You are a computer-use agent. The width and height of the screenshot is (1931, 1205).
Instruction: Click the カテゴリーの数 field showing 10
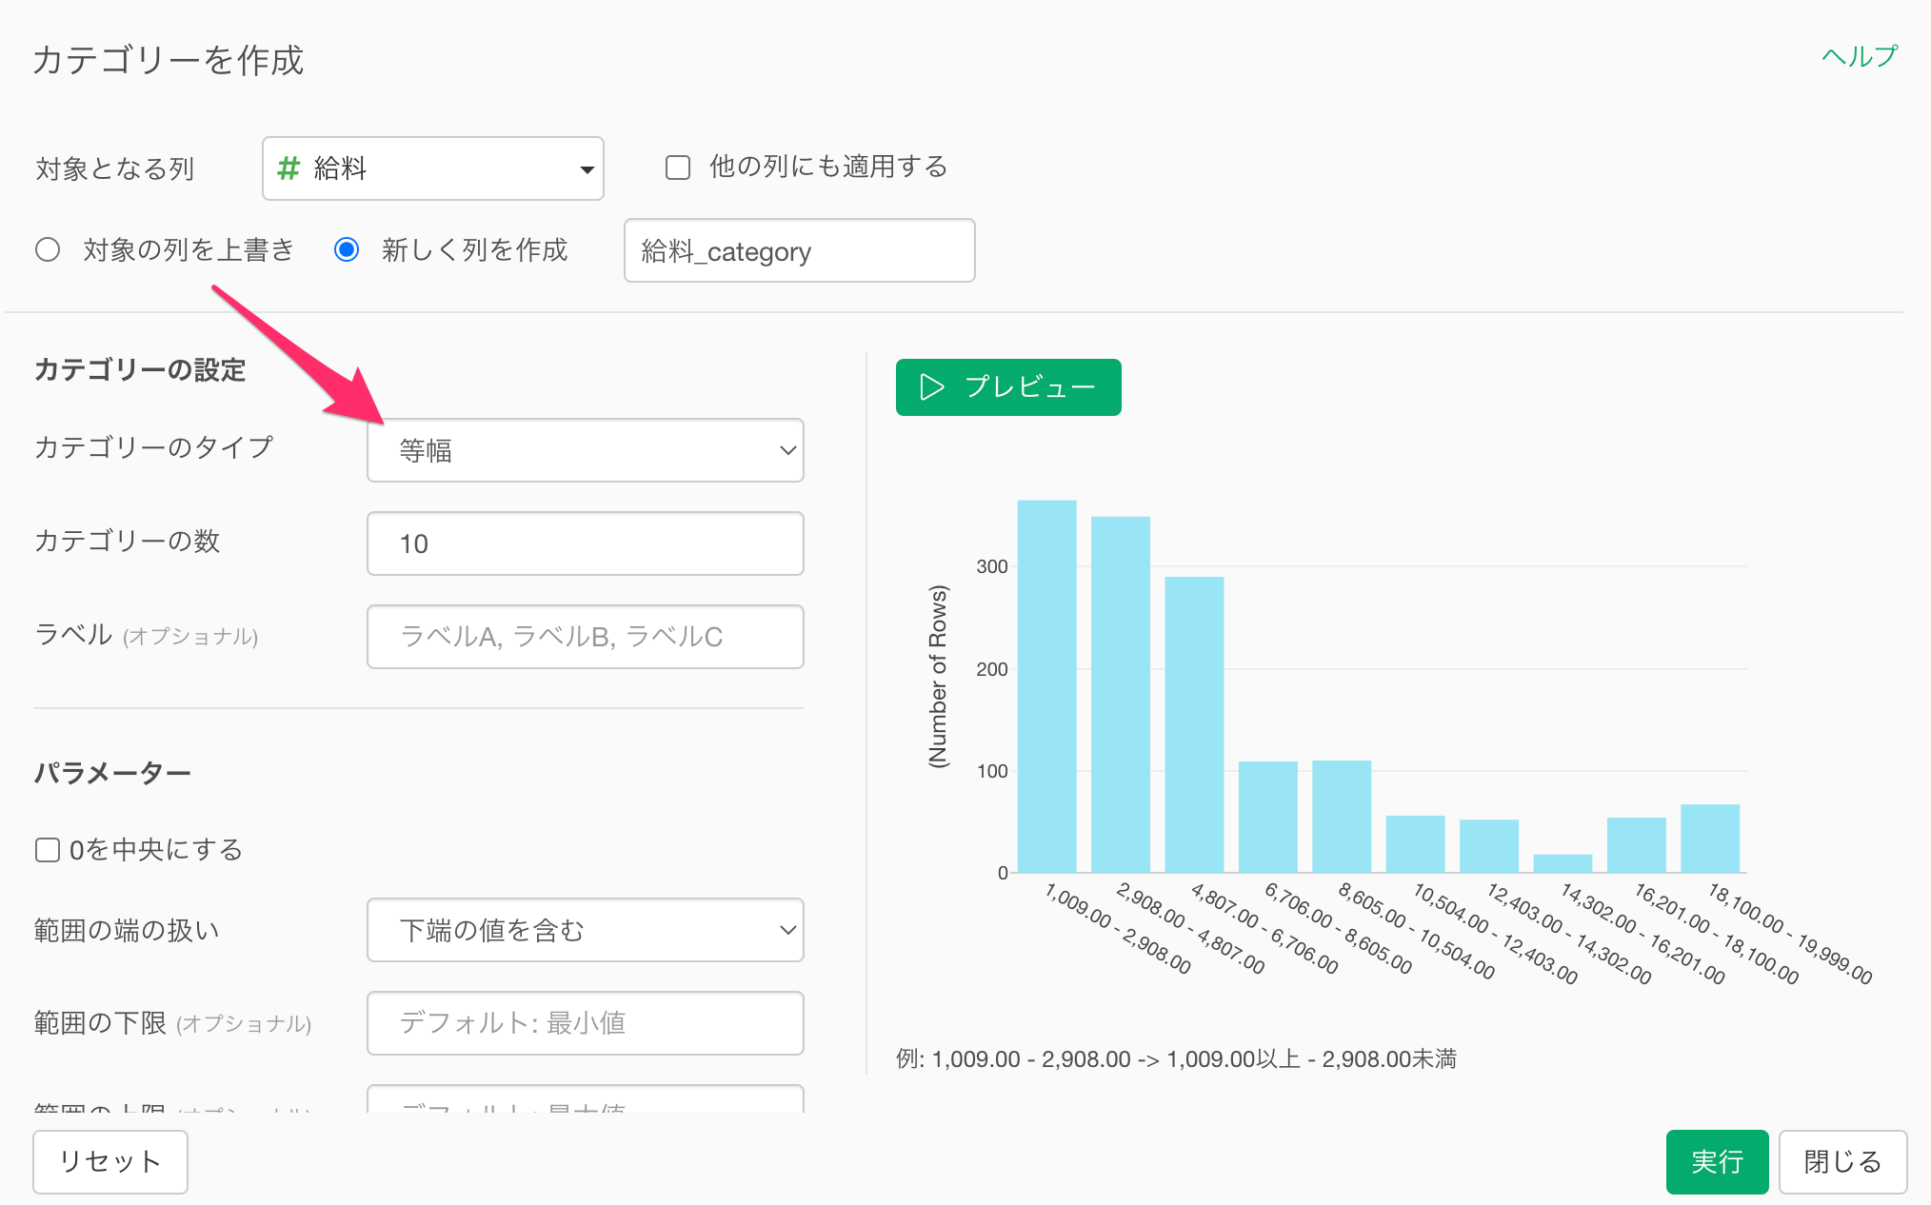(x=586, y=543)
